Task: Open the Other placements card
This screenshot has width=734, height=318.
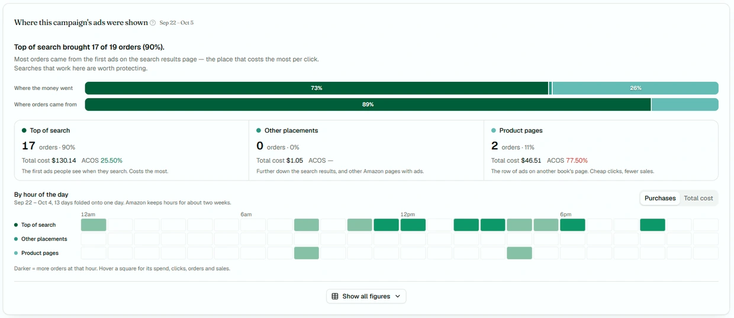Action: coord(366,150)
